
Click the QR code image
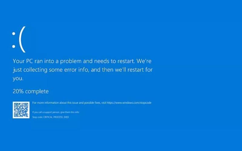tap(21, 110)
